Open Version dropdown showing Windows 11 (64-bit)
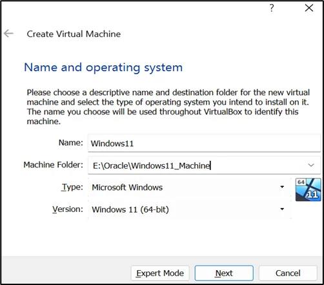This screenshot has height=285, width=324. [x=189, y=209]
